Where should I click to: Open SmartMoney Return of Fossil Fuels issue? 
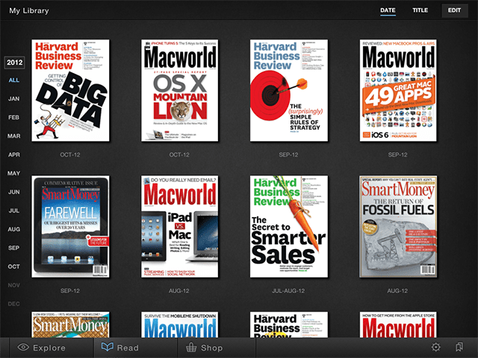[398, 227]
